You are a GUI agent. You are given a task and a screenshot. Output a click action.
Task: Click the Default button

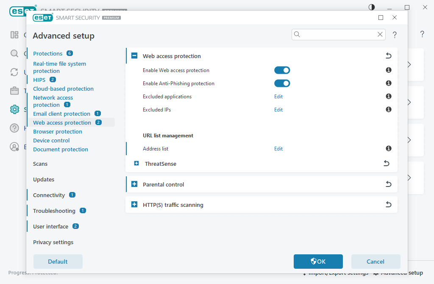[x=58, y=261]
